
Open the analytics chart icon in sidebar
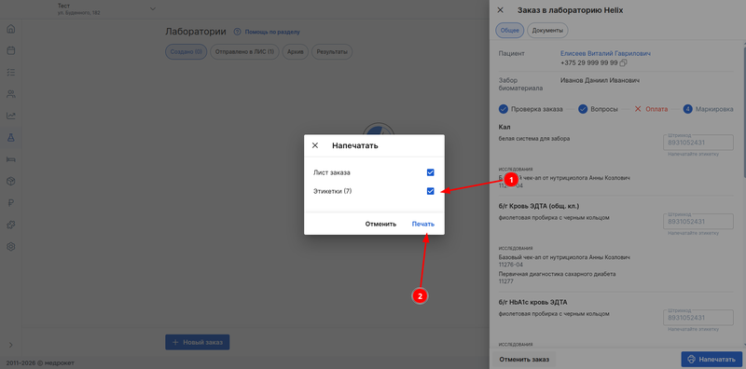11,116
